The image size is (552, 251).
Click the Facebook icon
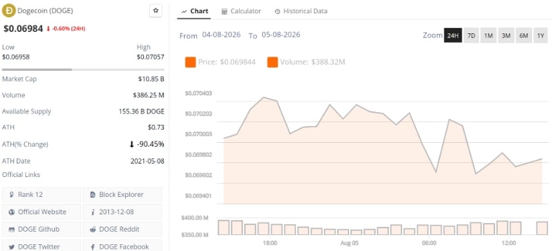coord(93,247)
